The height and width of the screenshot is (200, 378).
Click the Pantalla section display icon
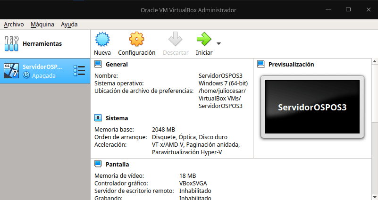click(98, 164)
